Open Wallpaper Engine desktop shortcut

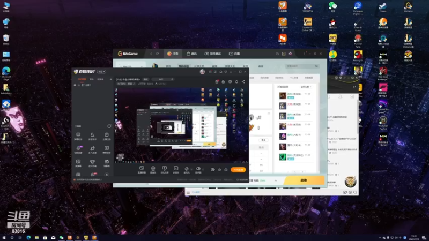coord(358,8)
